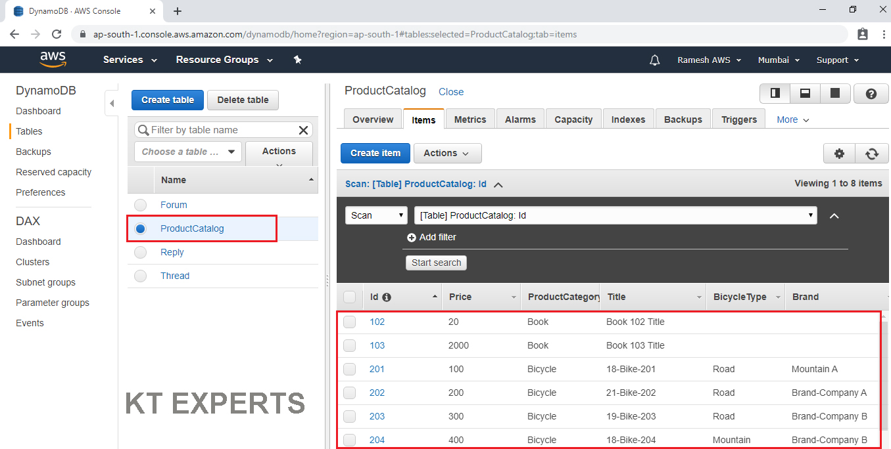Image resolution: width=891 pixels, height=449 pixels.
Task: Sort items by the Price column header
Action: (481, 297)
